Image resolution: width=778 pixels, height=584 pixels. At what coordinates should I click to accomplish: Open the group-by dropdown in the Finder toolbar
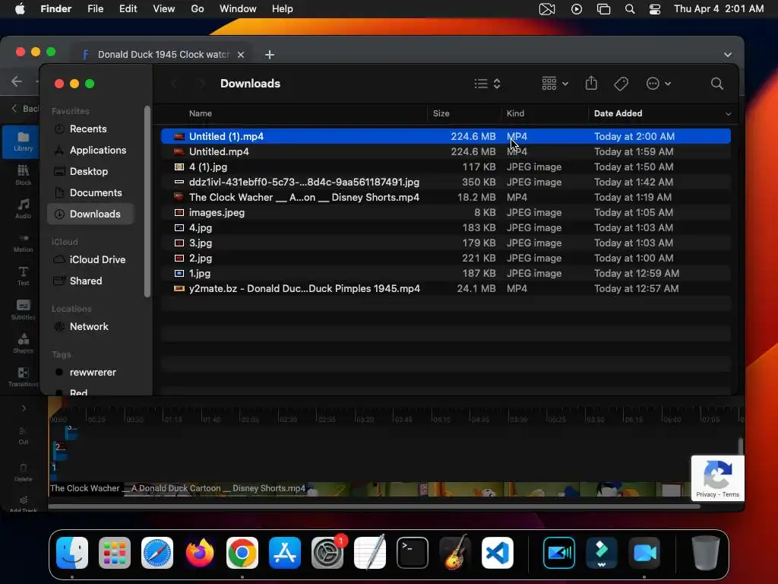[x=555, y=84]
